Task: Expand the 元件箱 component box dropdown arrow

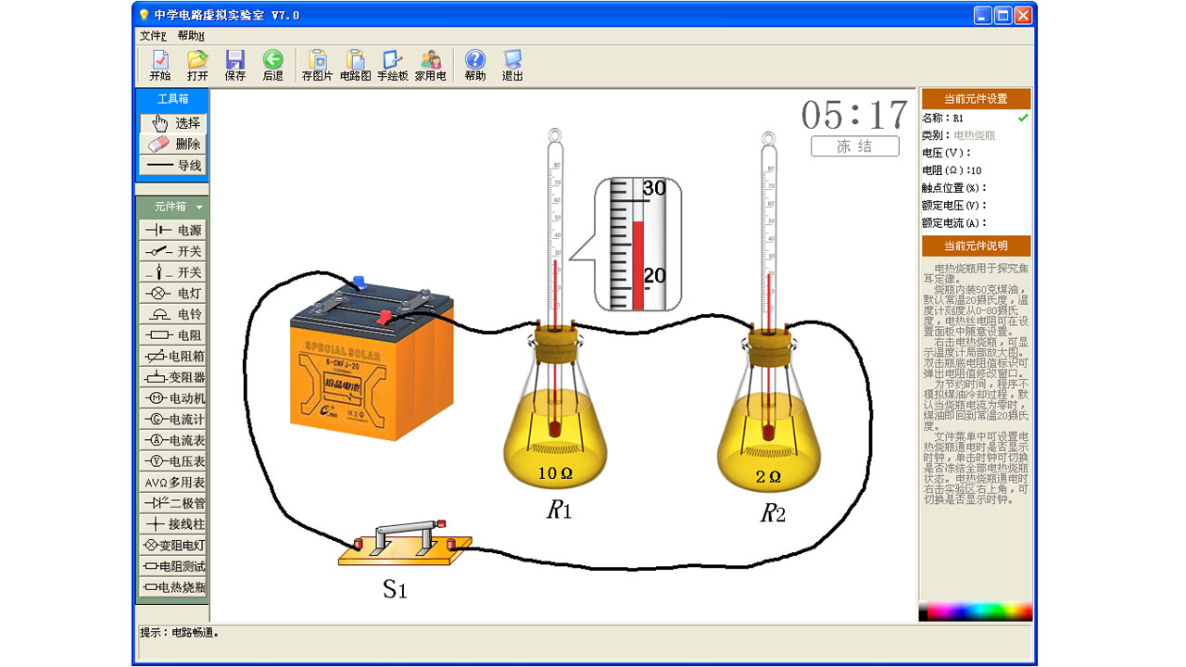Action: (x=199, y=208)
